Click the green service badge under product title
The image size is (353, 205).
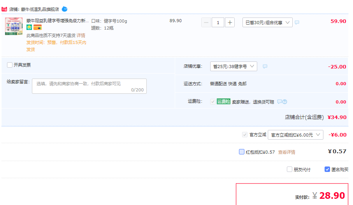(29, 28)
